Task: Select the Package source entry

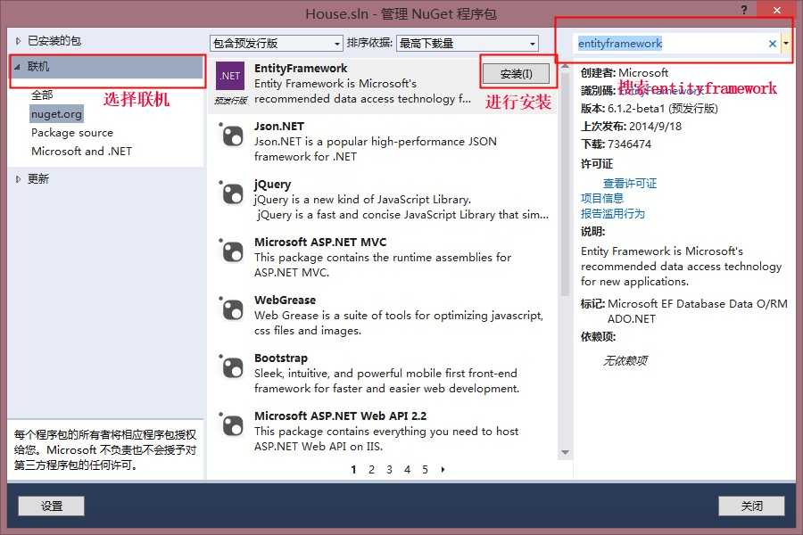Action: click(72, 133)
